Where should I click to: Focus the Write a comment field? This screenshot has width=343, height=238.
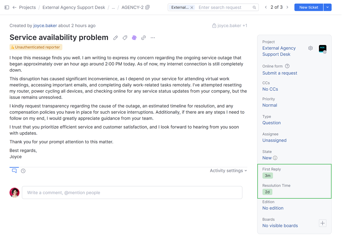pos(132,193)
